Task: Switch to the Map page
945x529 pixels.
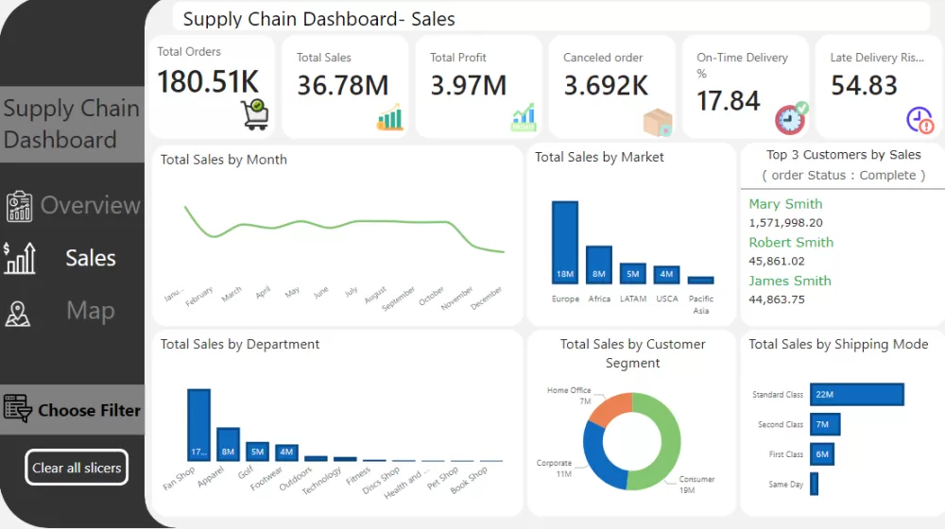Action: 90,311
